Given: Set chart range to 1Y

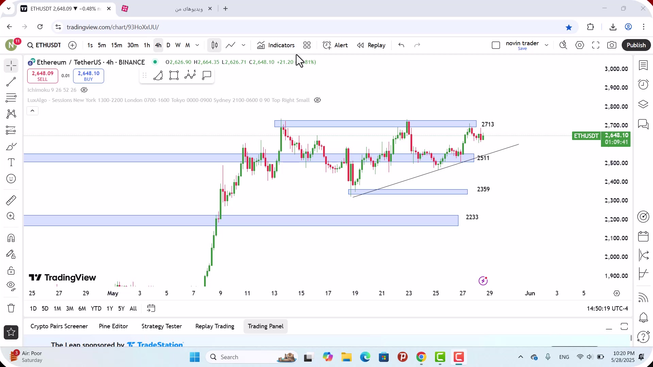Looking at the screenshot, I should tap(110, 309).
